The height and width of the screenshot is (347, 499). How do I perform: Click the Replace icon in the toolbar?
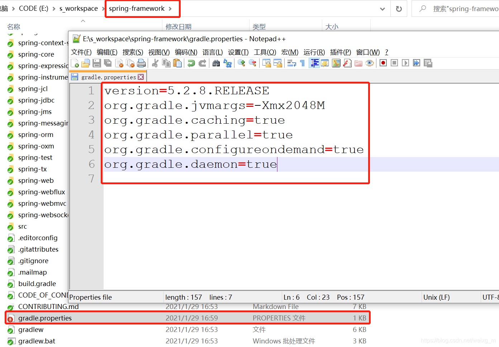pos(227,63)
